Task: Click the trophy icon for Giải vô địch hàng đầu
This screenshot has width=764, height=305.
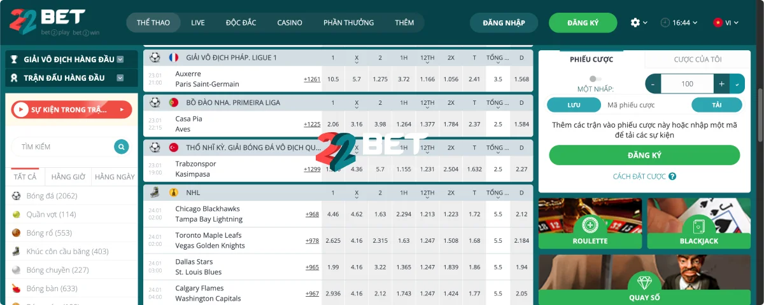Action: (x=15, y=59)
